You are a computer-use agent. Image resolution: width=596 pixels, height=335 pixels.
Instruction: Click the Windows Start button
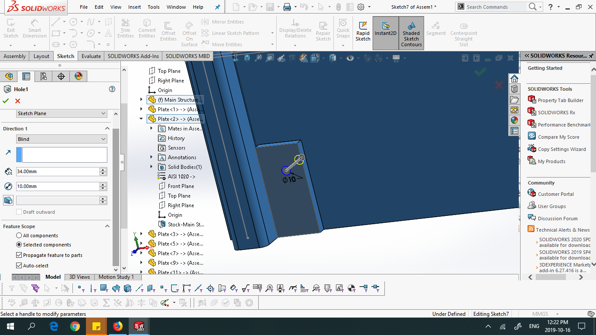point(10,326)
